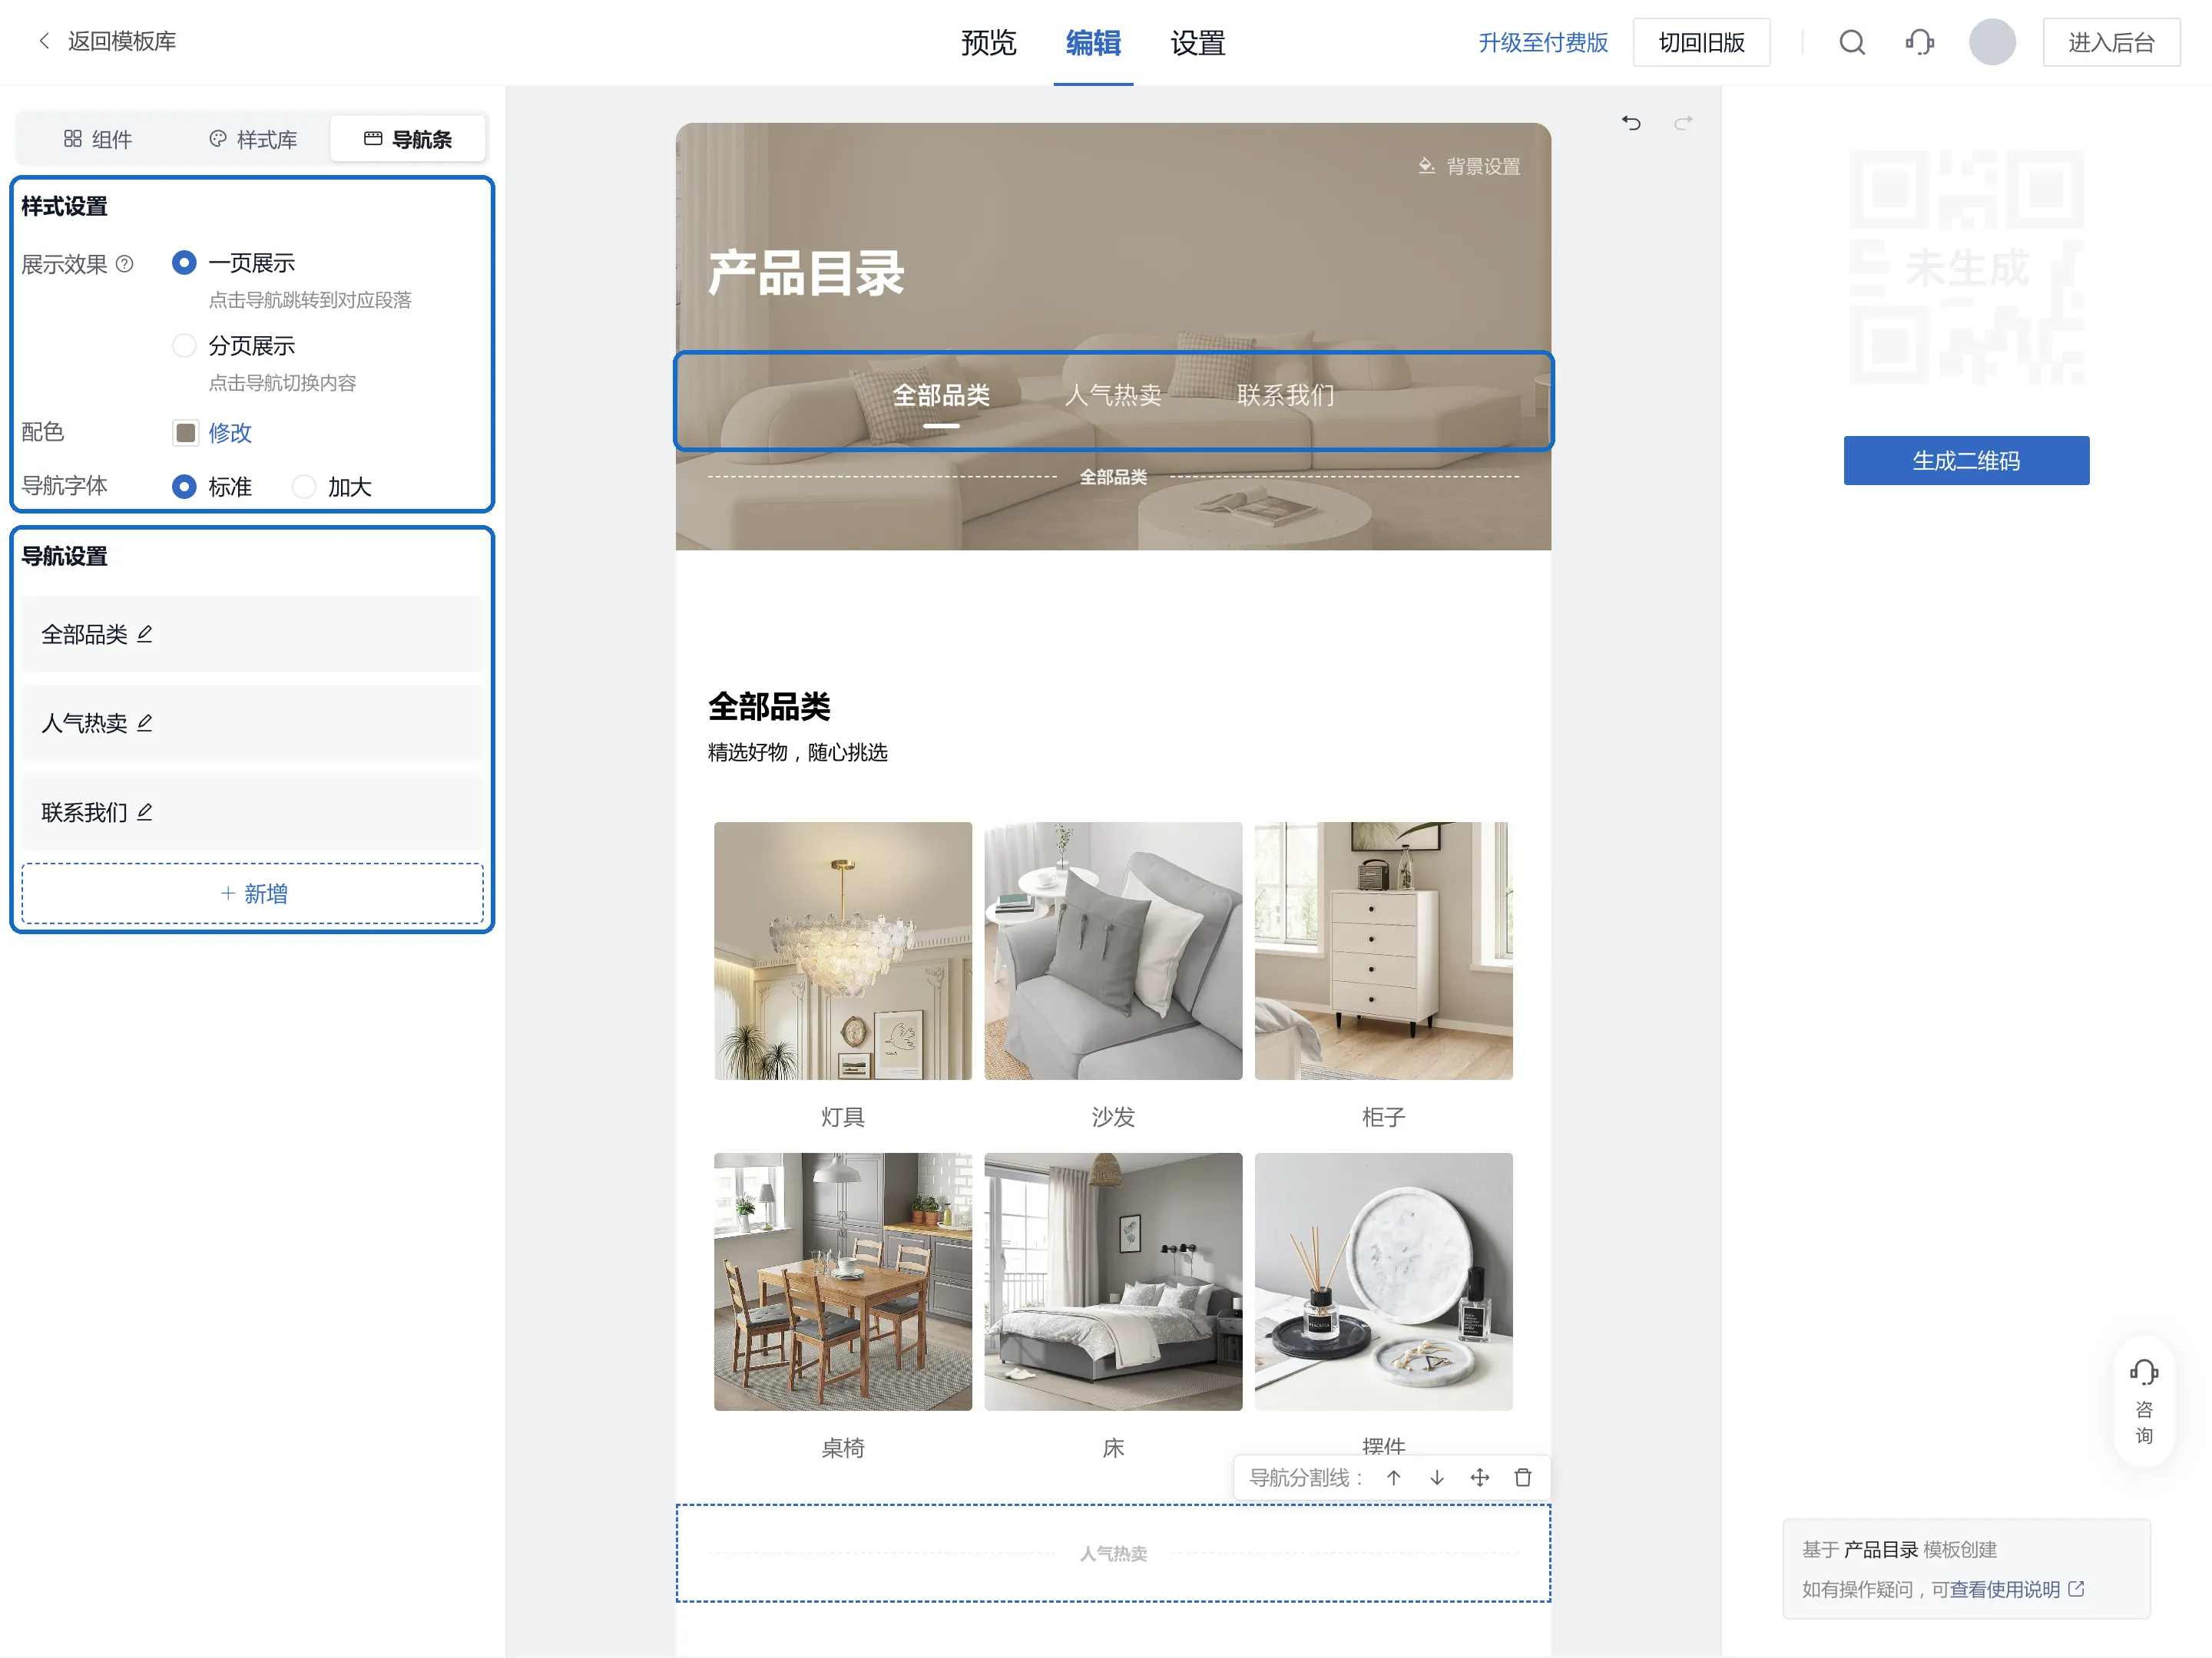Image resolution: width=2212 pixels, height=1658 pixels.
Task: Open the 设置 tab
Action: [1198, 43]
